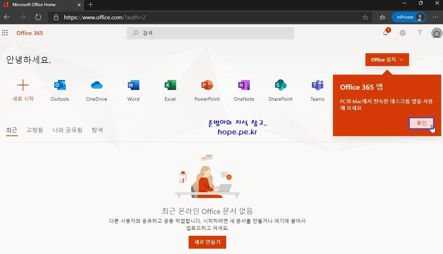Viewport: 443px width, 254px height.
Task: Open Outlook app icon
Action: (60, 85)
